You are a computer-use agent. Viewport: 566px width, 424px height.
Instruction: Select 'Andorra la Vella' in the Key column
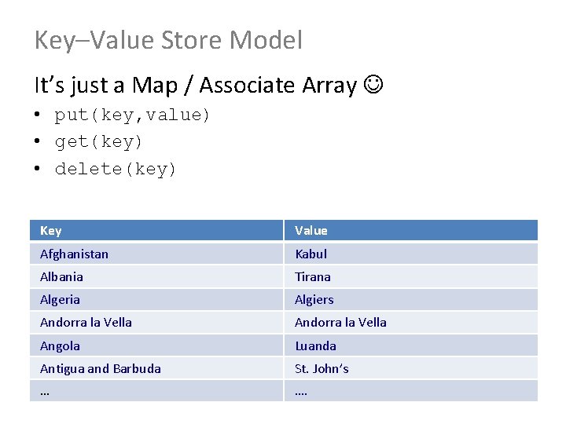pyautogui.click(x=86, y=322)
